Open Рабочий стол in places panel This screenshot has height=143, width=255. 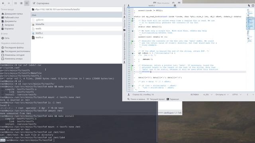tap(10, 17)
